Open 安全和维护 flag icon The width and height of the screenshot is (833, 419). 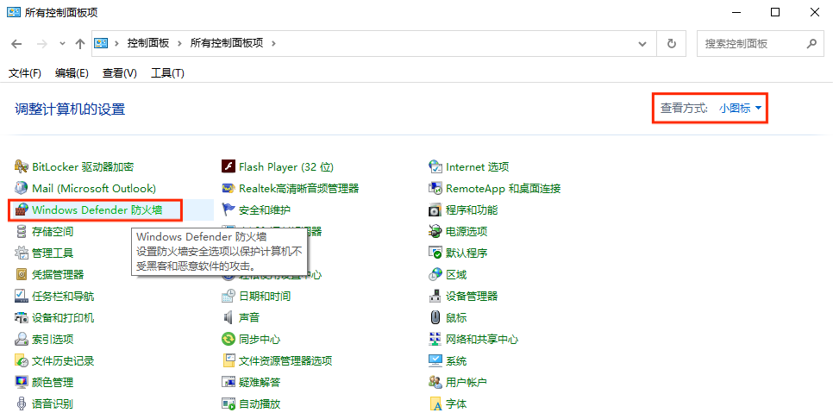click(x=229, y=209)
